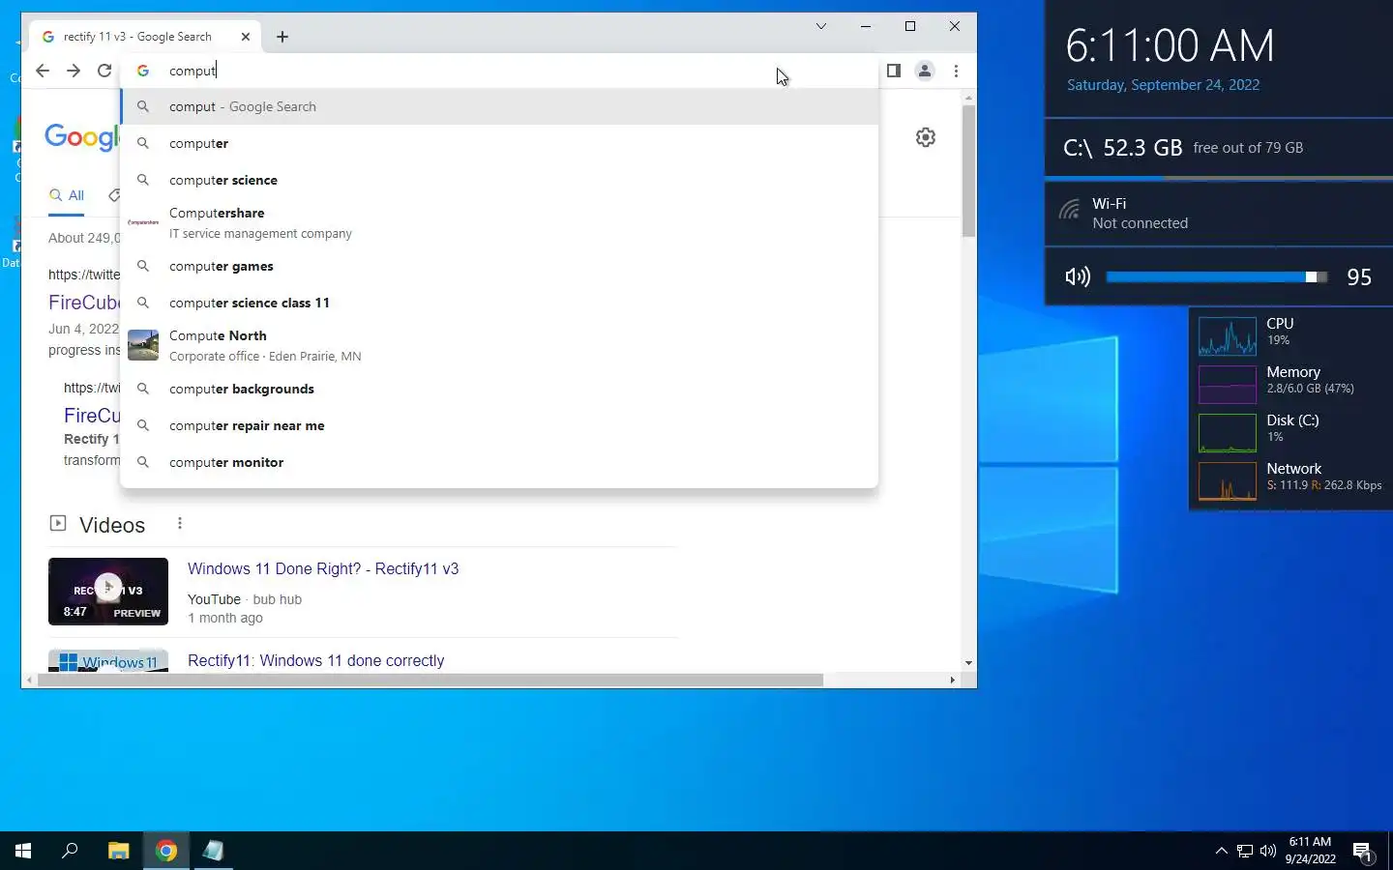Select the 'comput - Google Search' suggestion
Viewport: 1393px width, 870px height.
(499, 106)
